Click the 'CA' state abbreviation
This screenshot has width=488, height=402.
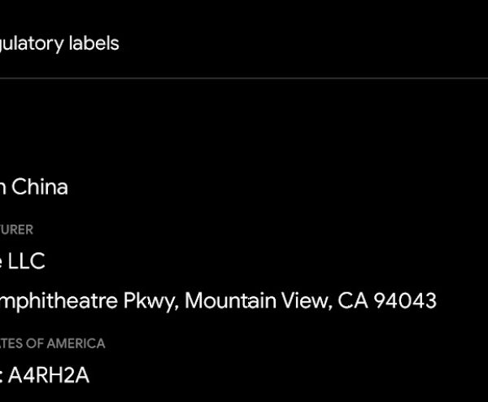point(351,301)
